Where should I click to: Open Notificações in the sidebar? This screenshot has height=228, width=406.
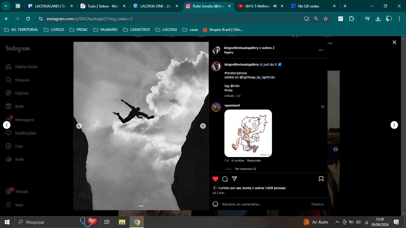click(x=21, y=133)
